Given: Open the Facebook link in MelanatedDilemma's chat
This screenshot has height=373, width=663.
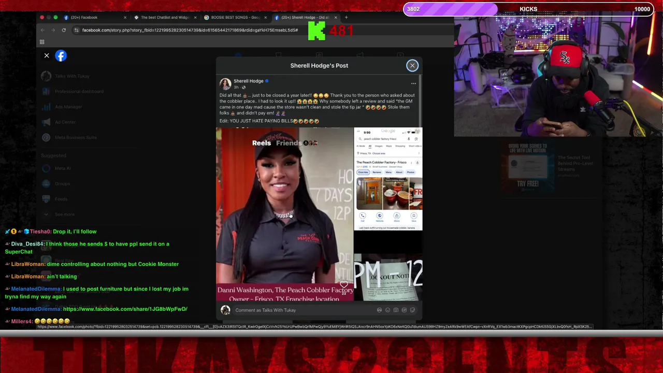Looking at the screenshot, I should 125,309.
